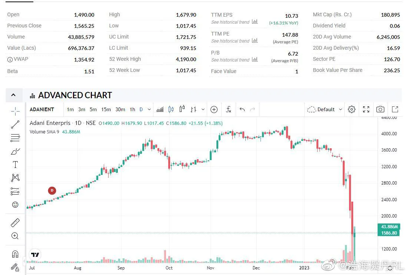Click the Sector PE value 126.70
The image size is (408, 275).
(392, 59)
